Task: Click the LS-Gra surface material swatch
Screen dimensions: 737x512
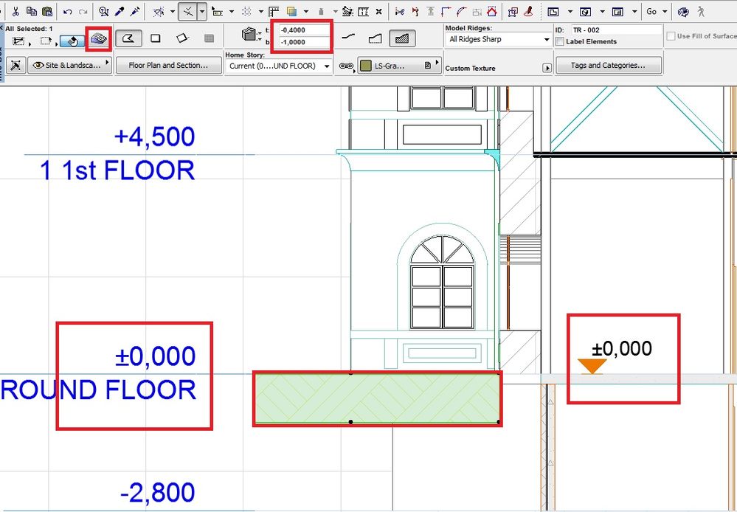Action: click(x=366, y=66)
